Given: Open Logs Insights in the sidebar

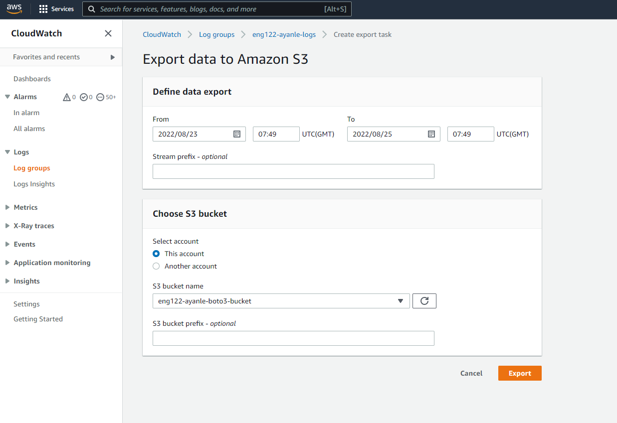Looking at the screenshot, I should [x=34, y=184].
